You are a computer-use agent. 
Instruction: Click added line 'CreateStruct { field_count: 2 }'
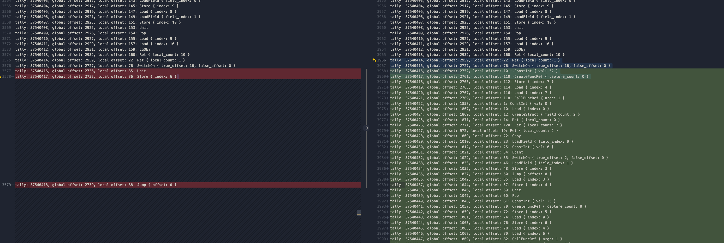484,115
